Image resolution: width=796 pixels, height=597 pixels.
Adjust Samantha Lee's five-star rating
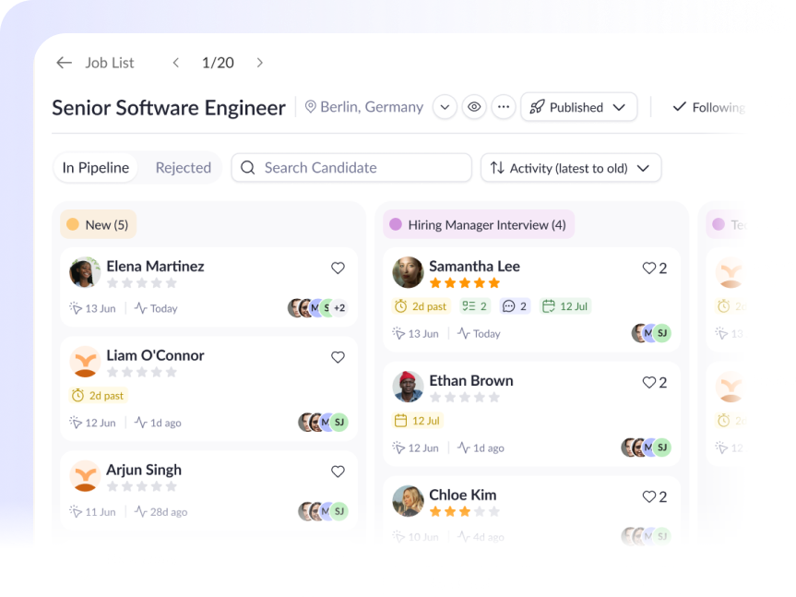point(465,283)
